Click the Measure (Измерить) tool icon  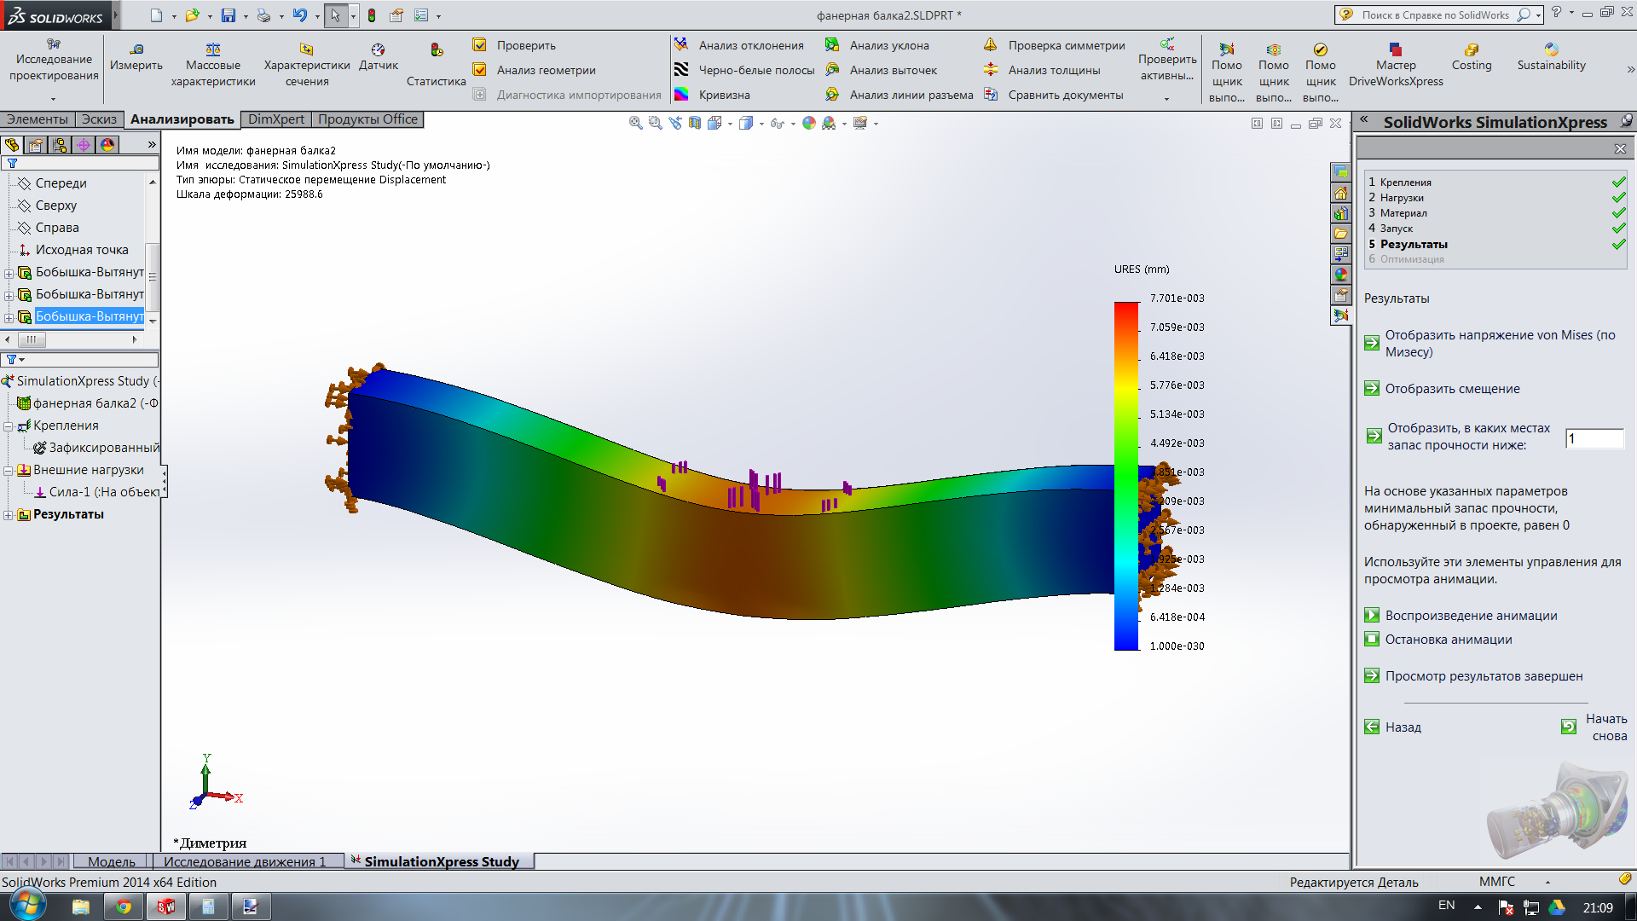tap(136, 49)
